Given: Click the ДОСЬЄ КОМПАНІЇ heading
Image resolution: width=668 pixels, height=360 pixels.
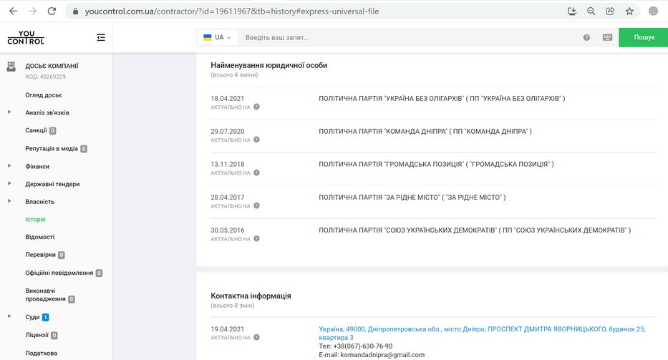Looking at the screenshot, I should pos(52,66).
